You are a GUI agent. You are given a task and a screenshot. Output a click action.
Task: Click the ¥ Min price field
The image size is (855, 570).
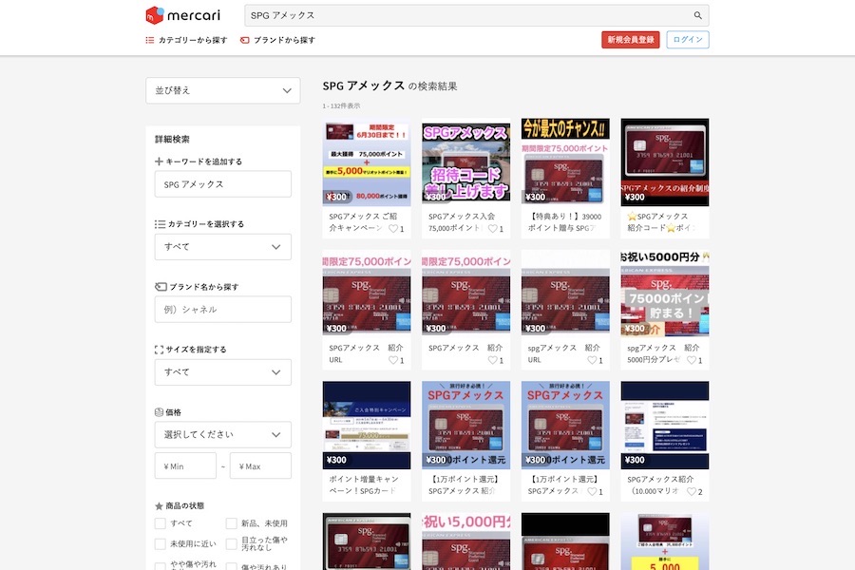(185, 466)
